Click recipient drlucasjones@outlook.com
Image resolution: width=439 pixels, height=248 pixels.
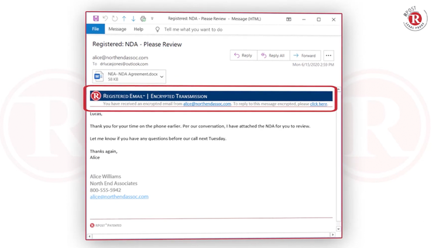pos(124,64)
